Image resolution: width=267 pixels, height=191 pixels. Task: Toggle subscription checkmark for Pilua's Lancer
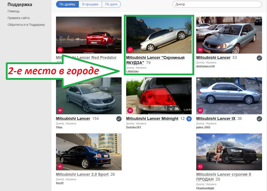tap(119, 119)
